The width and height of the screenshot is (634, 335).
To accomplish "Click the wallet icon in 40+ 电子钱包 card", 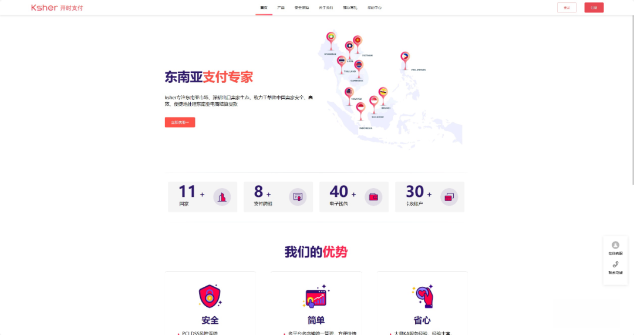I will (x=373, y=197).
